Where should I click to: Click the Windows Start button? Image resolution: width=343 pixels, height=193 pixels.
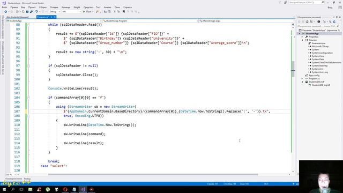4,189
